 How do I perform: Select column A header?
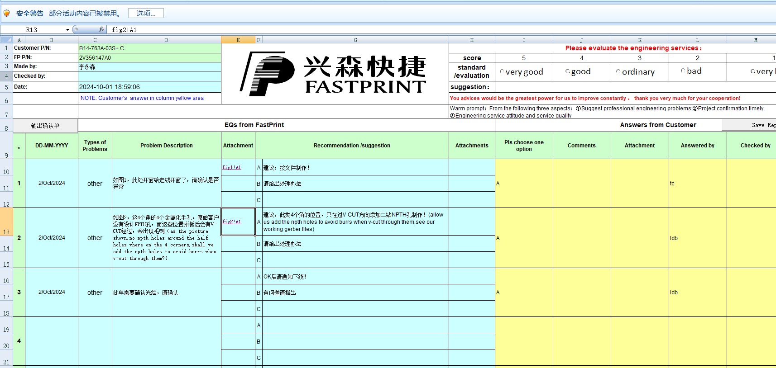pyautogui.click(x=19, y=40)
